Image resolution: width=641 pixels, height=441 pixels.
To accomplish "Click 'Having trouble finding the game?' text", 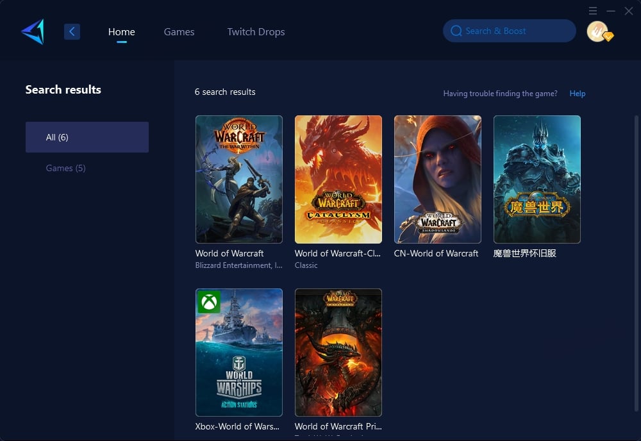I will (x=500, y=94).
